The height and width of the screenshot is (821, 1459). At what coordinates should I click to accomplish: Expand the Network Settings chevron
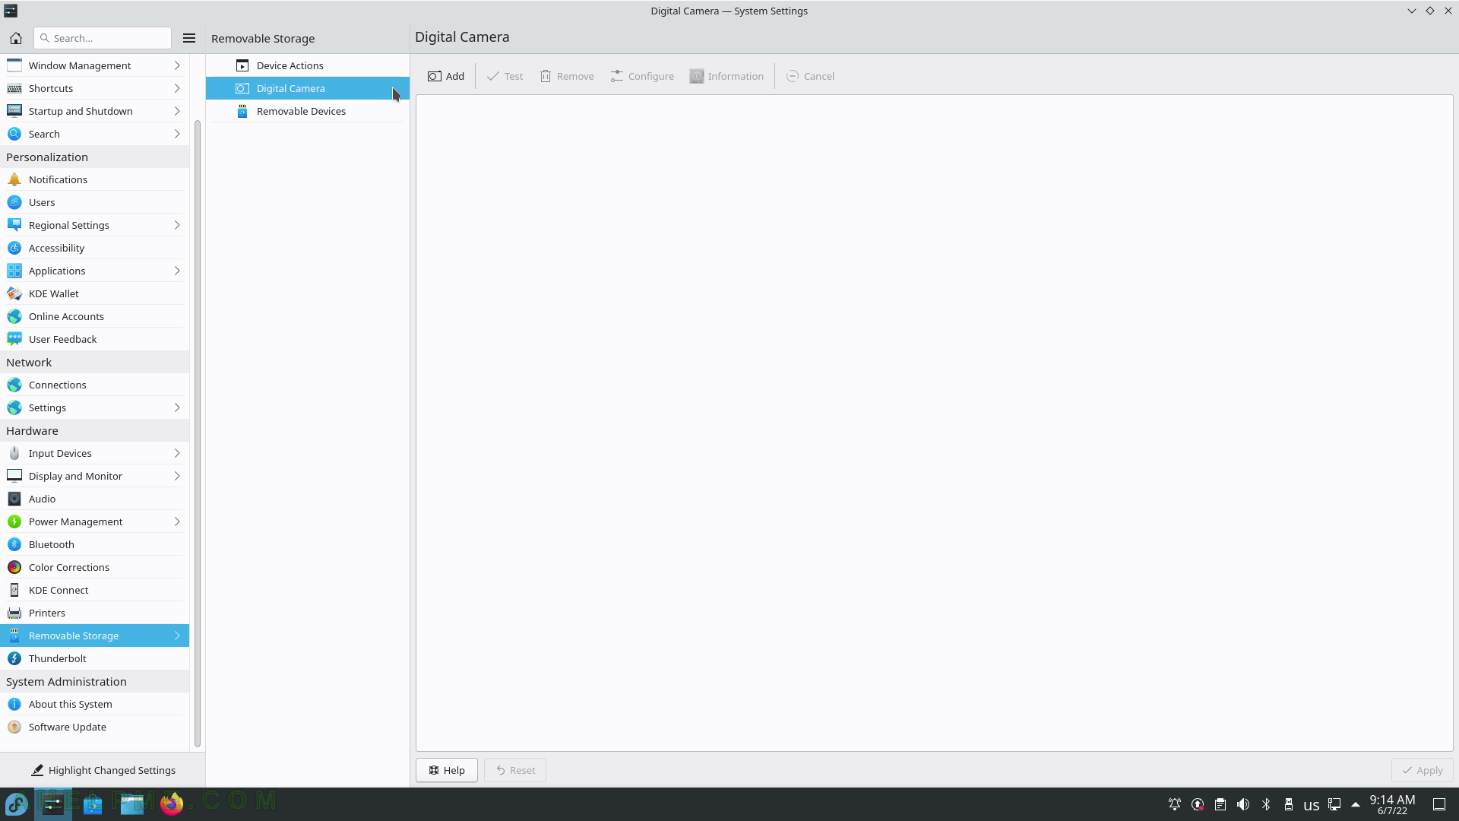(x=177, y=407)
